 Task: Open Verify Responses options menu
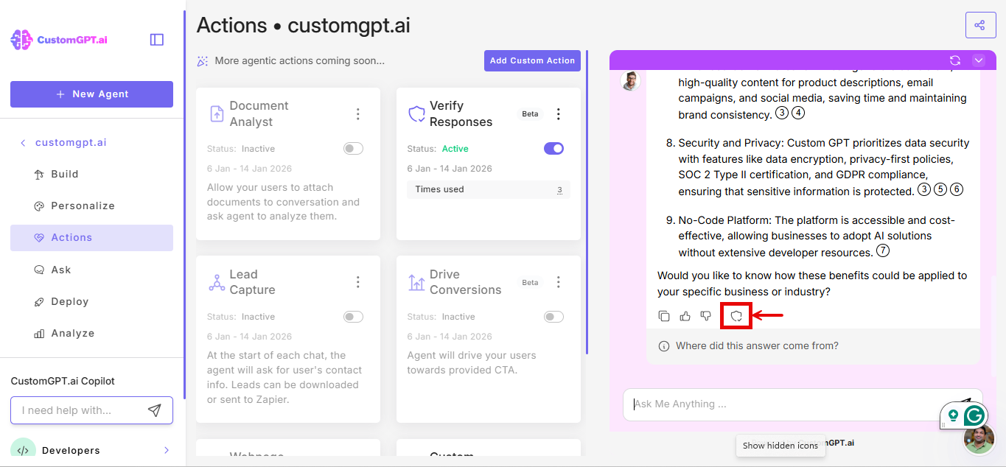tap(558, 114)
